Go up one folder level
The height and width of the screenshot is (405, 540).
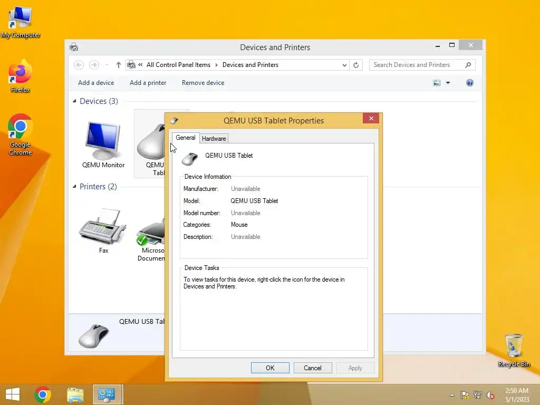(119, 65)
